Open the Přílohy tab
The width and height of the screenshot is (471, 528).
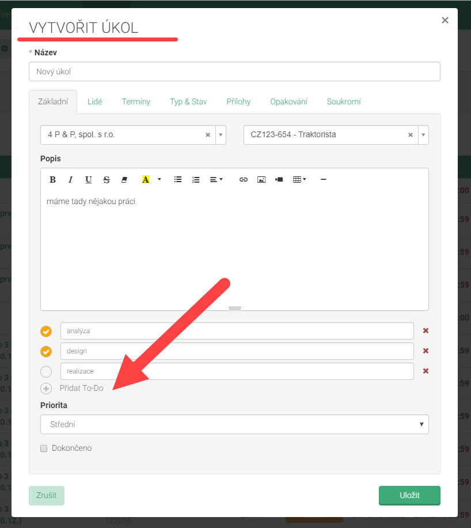pos(238,101)
